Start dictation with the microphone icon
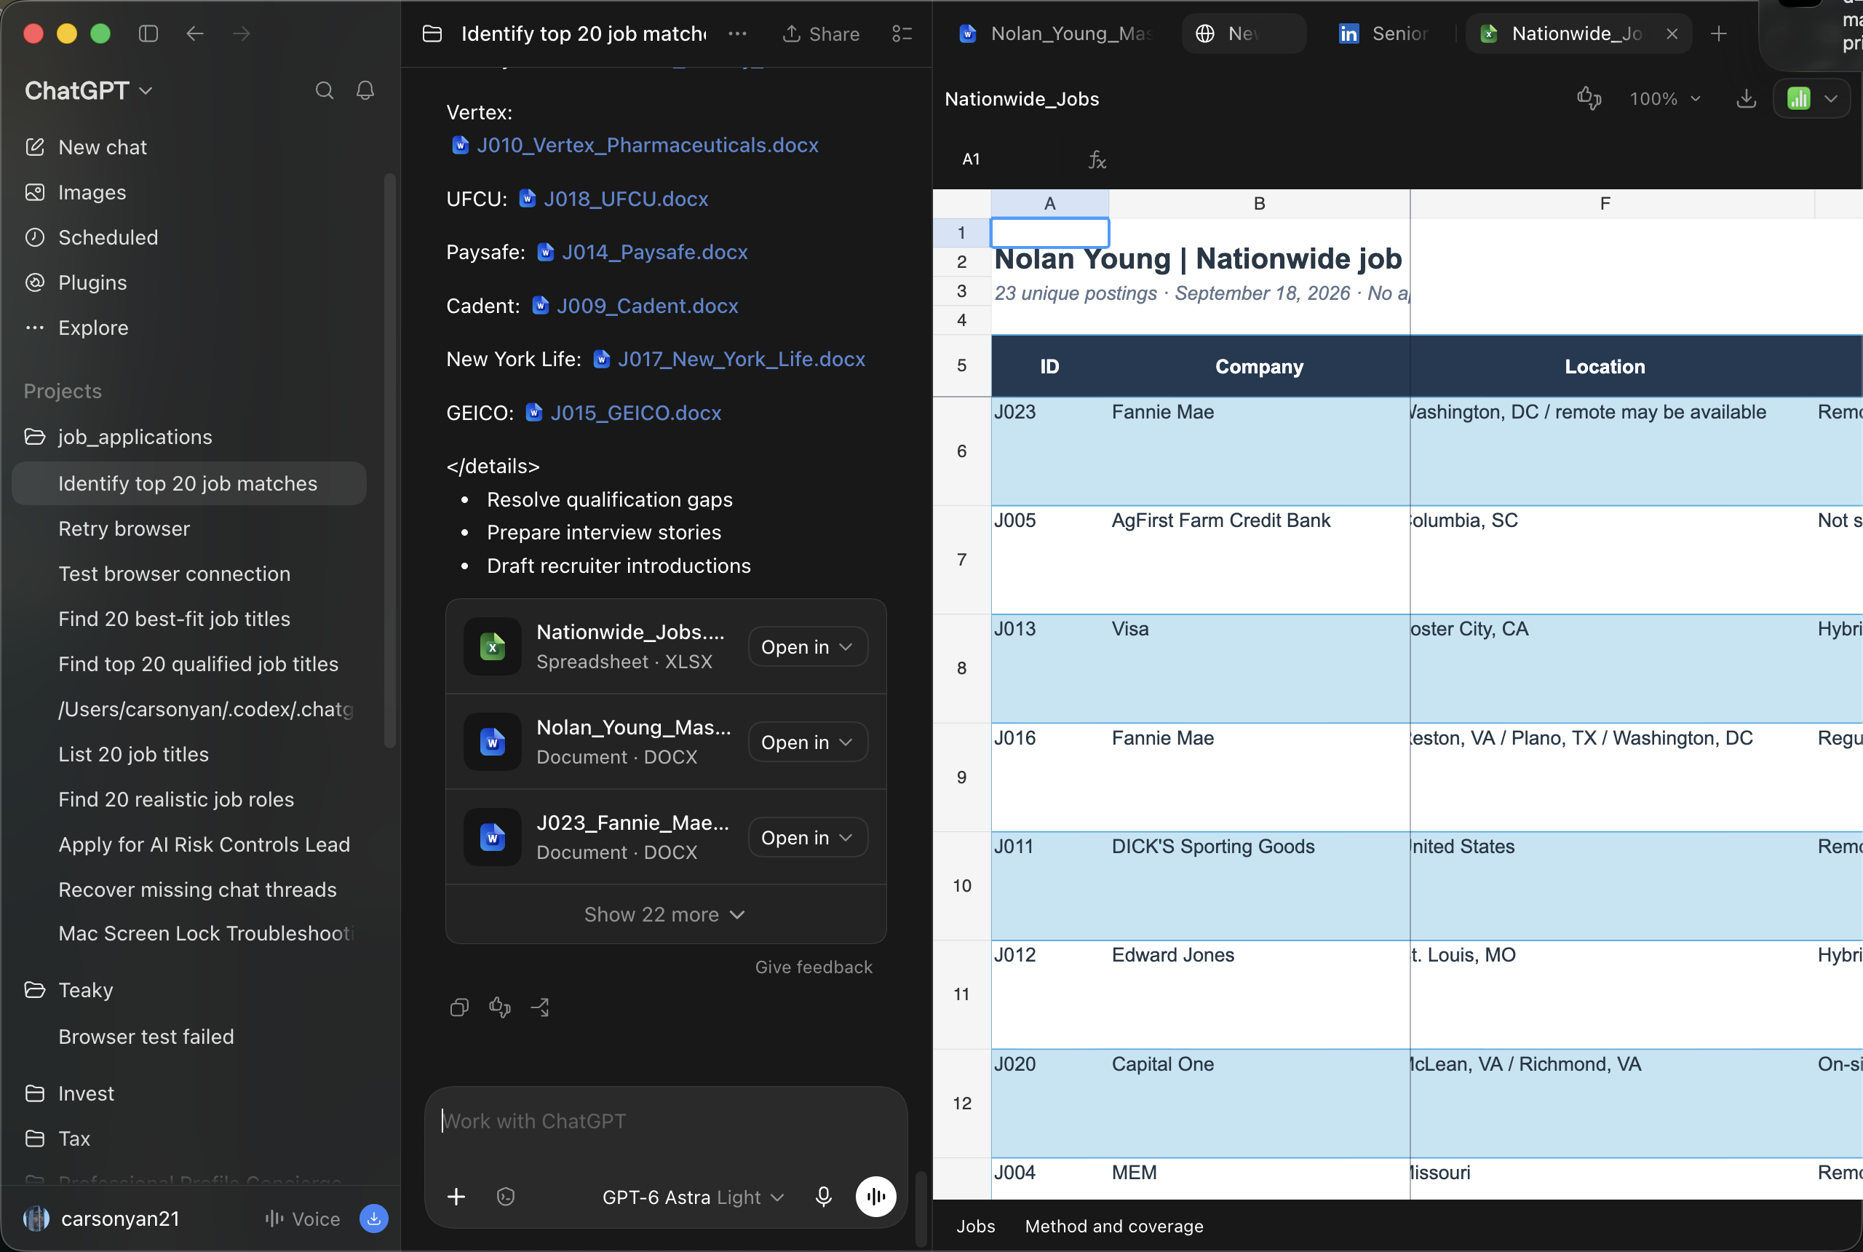The image size is (1863, 1252). (x=824, y=1196)
